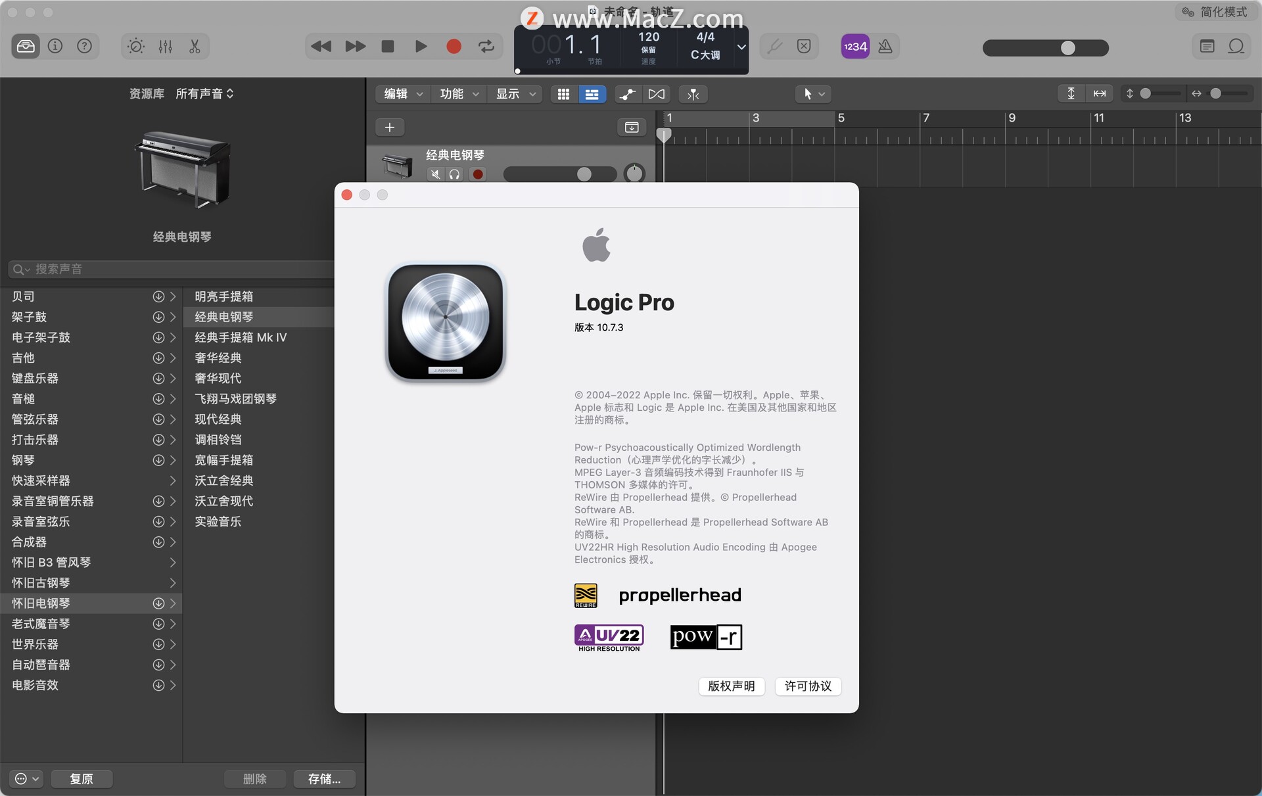The height and width of the screenshot is (796, 1262).
Task: Toggle the 1234 count-in button
Action: (x=855, y=47)
